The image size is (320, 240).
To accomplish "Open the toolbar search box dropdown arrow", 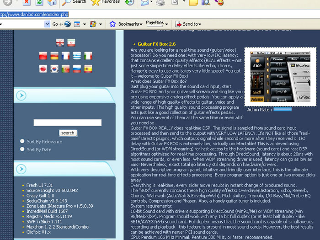I will 47,24.
